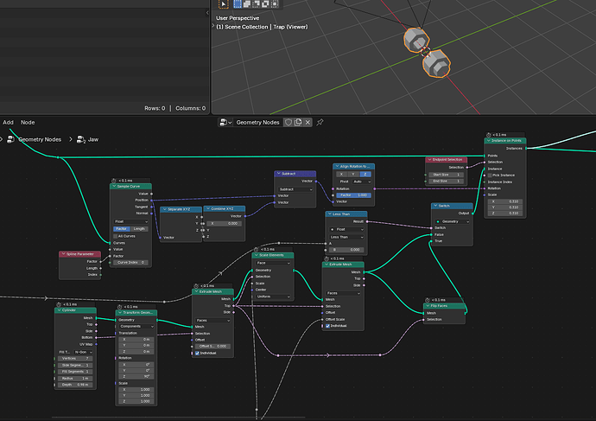Click Rotation Z 90° field in Transform Geometry

[136, 377]
